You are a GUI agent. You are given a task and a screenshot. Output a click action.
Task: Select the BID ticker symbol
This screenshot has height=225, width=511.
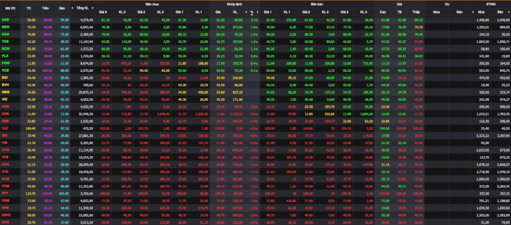coord(4,77)
